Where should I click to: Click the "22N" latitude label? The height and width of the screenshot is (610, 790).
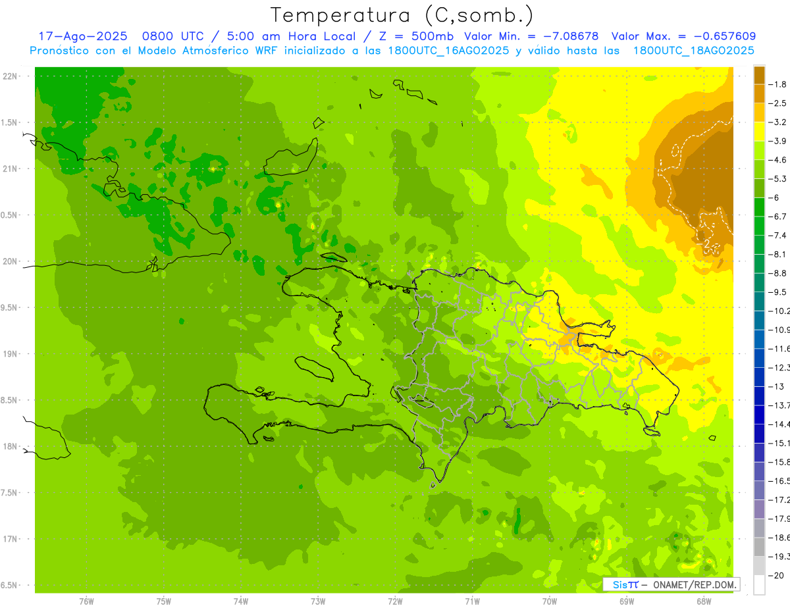(11, 76)
